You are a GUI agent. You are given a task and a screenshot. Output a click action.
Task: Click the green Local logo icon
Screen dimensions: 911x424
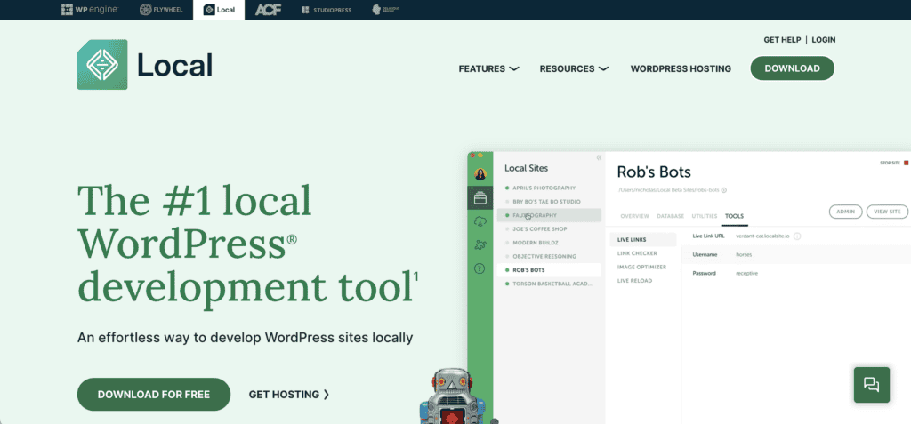tap(102, 65)
